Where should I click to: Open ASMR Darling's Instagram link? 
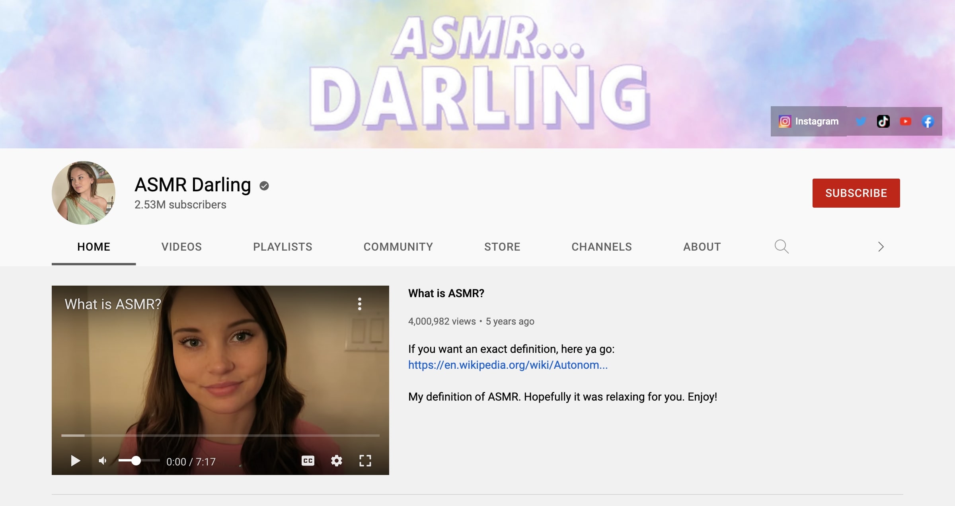pyautogui.click(x=811, y=121)
